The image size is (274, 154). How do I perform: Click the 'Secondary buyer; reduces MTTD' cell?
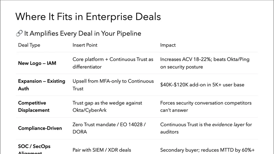tap(207, 150)
